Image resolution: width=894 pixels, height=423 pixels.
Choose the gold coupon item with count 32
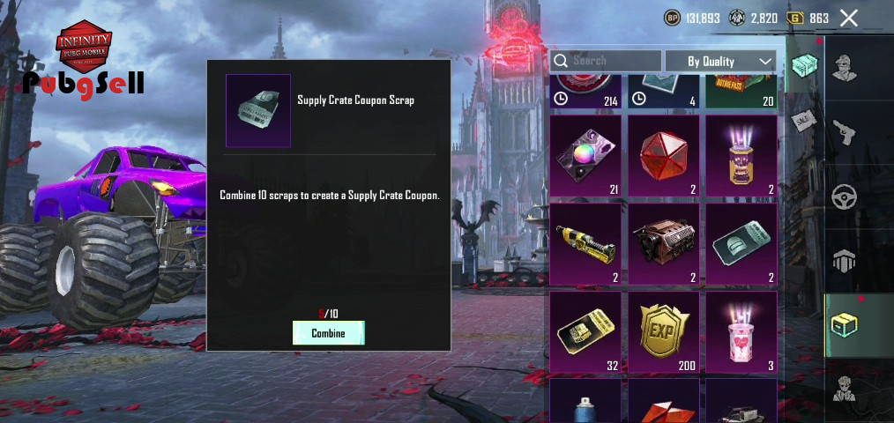point(585,332)
